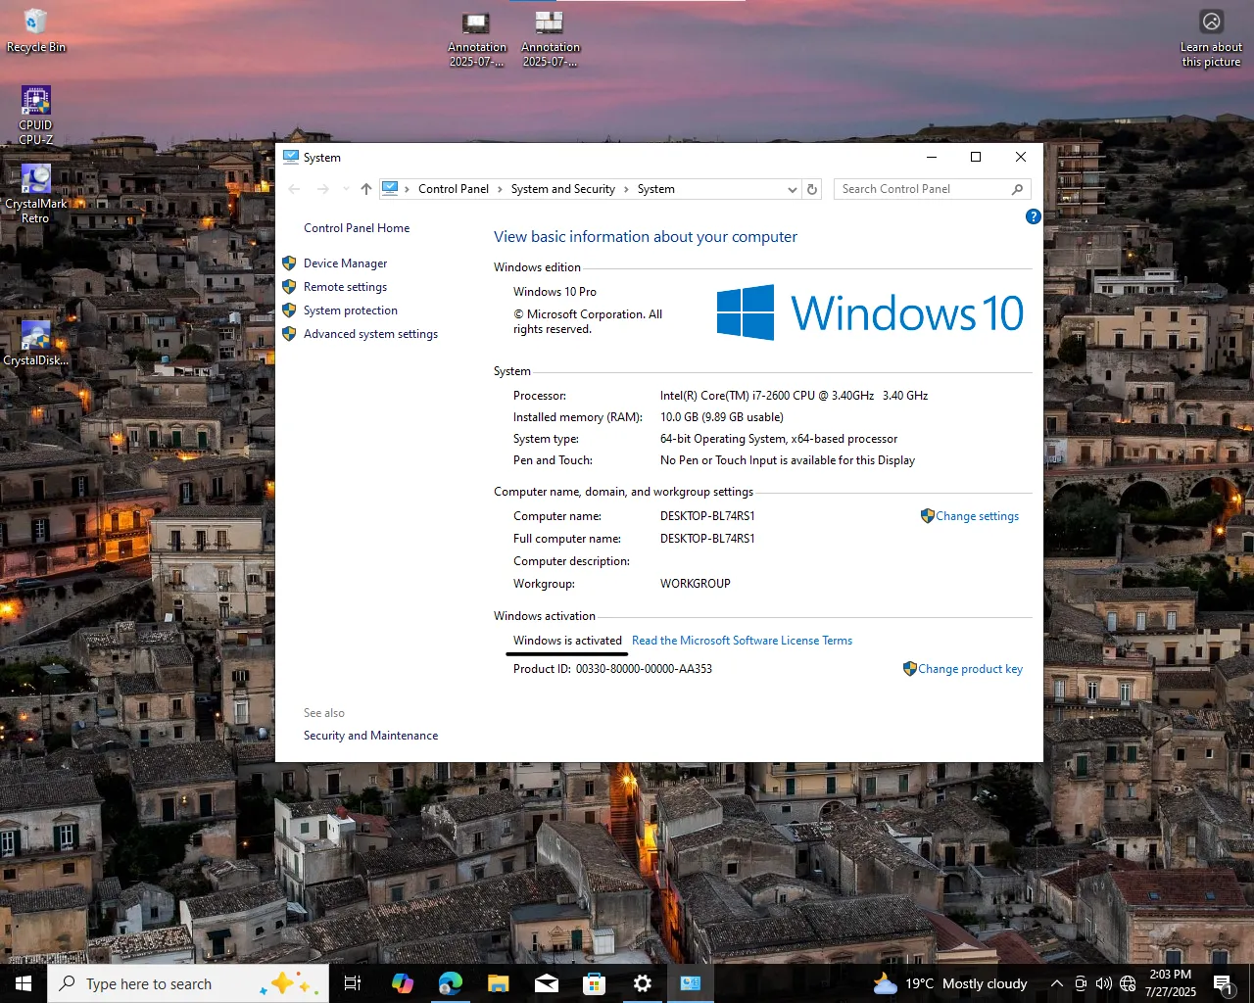
Task: Select the second Annotation 2025-07 desktop file
Action: [x=550, y=39]
